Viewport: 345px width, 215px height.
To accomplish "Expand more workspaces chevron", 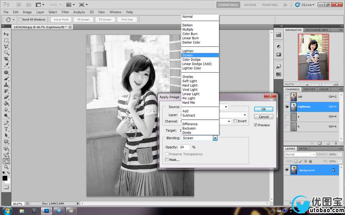I will point(285,4).
